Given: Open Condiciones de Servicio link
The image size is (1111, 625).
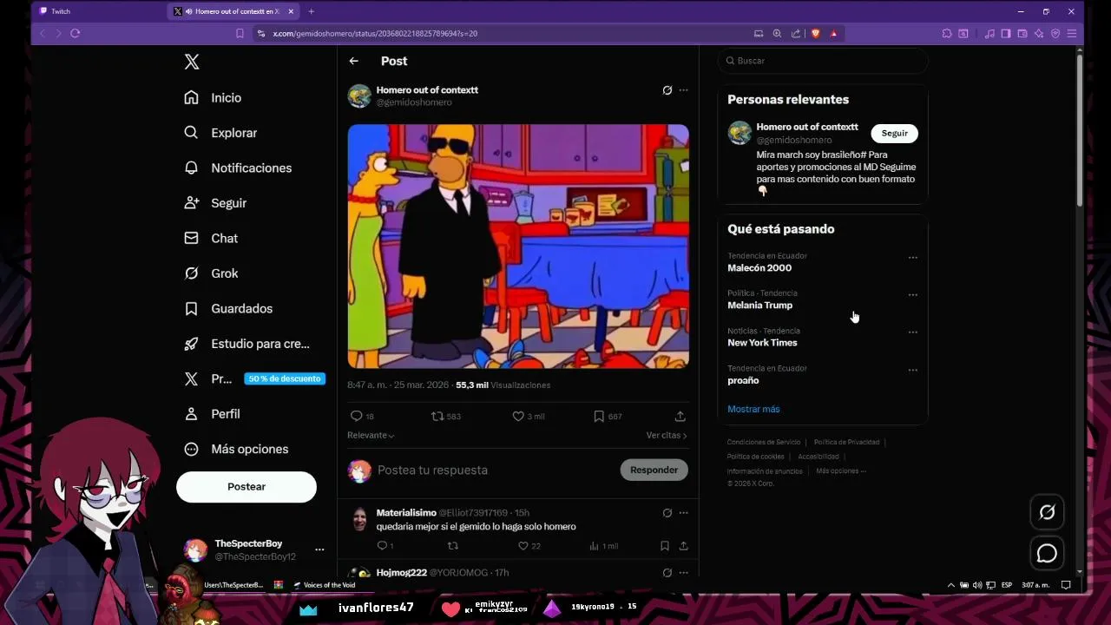Looking at the screenshot, I should [764, 443].
